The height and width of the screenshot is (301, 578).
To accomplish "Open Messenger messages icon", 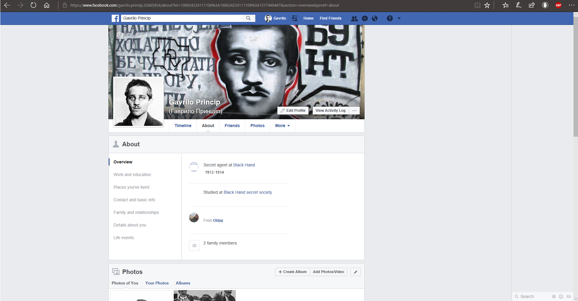I will tap(365, 18).
